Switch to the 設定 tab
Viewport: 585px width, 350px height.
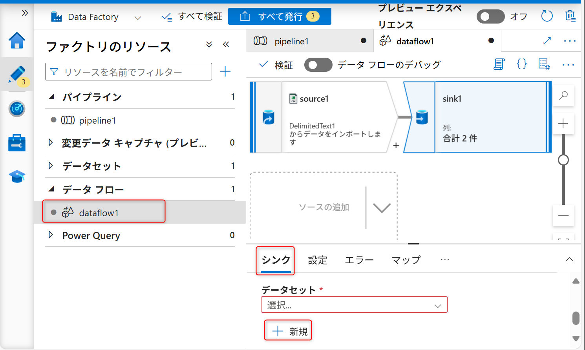coord(317,260)
